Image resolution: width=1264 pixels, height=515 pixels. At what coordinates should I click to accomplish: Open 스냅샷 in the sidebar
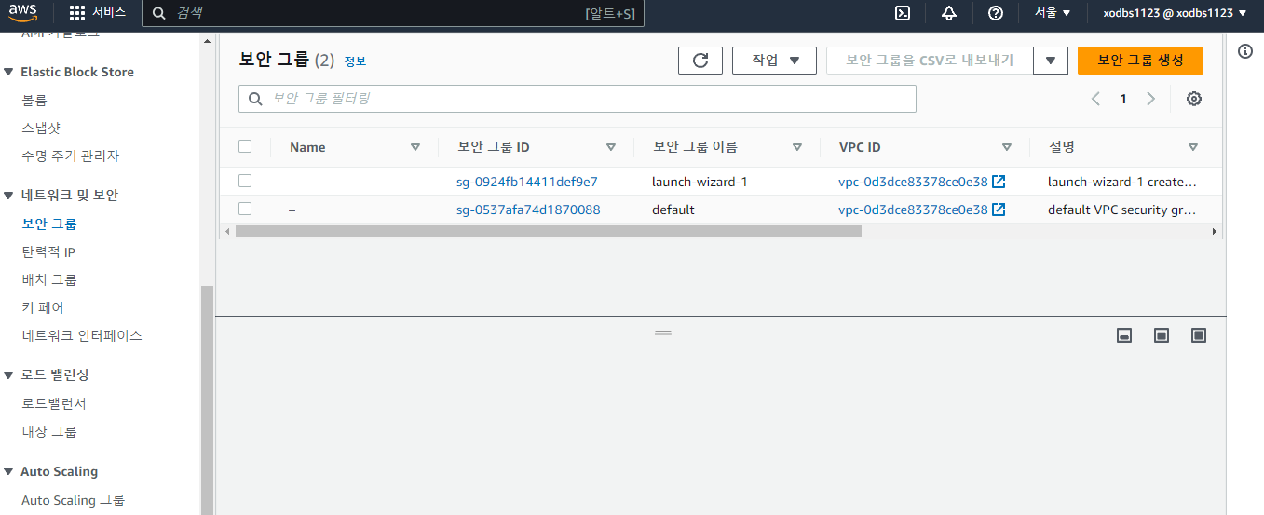pos(41,129)
